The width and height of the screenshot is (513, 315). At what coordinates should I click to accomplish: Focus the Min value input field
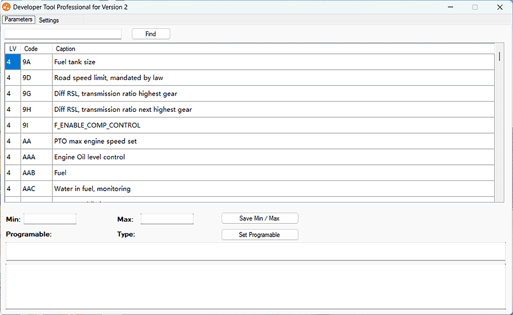50,219
